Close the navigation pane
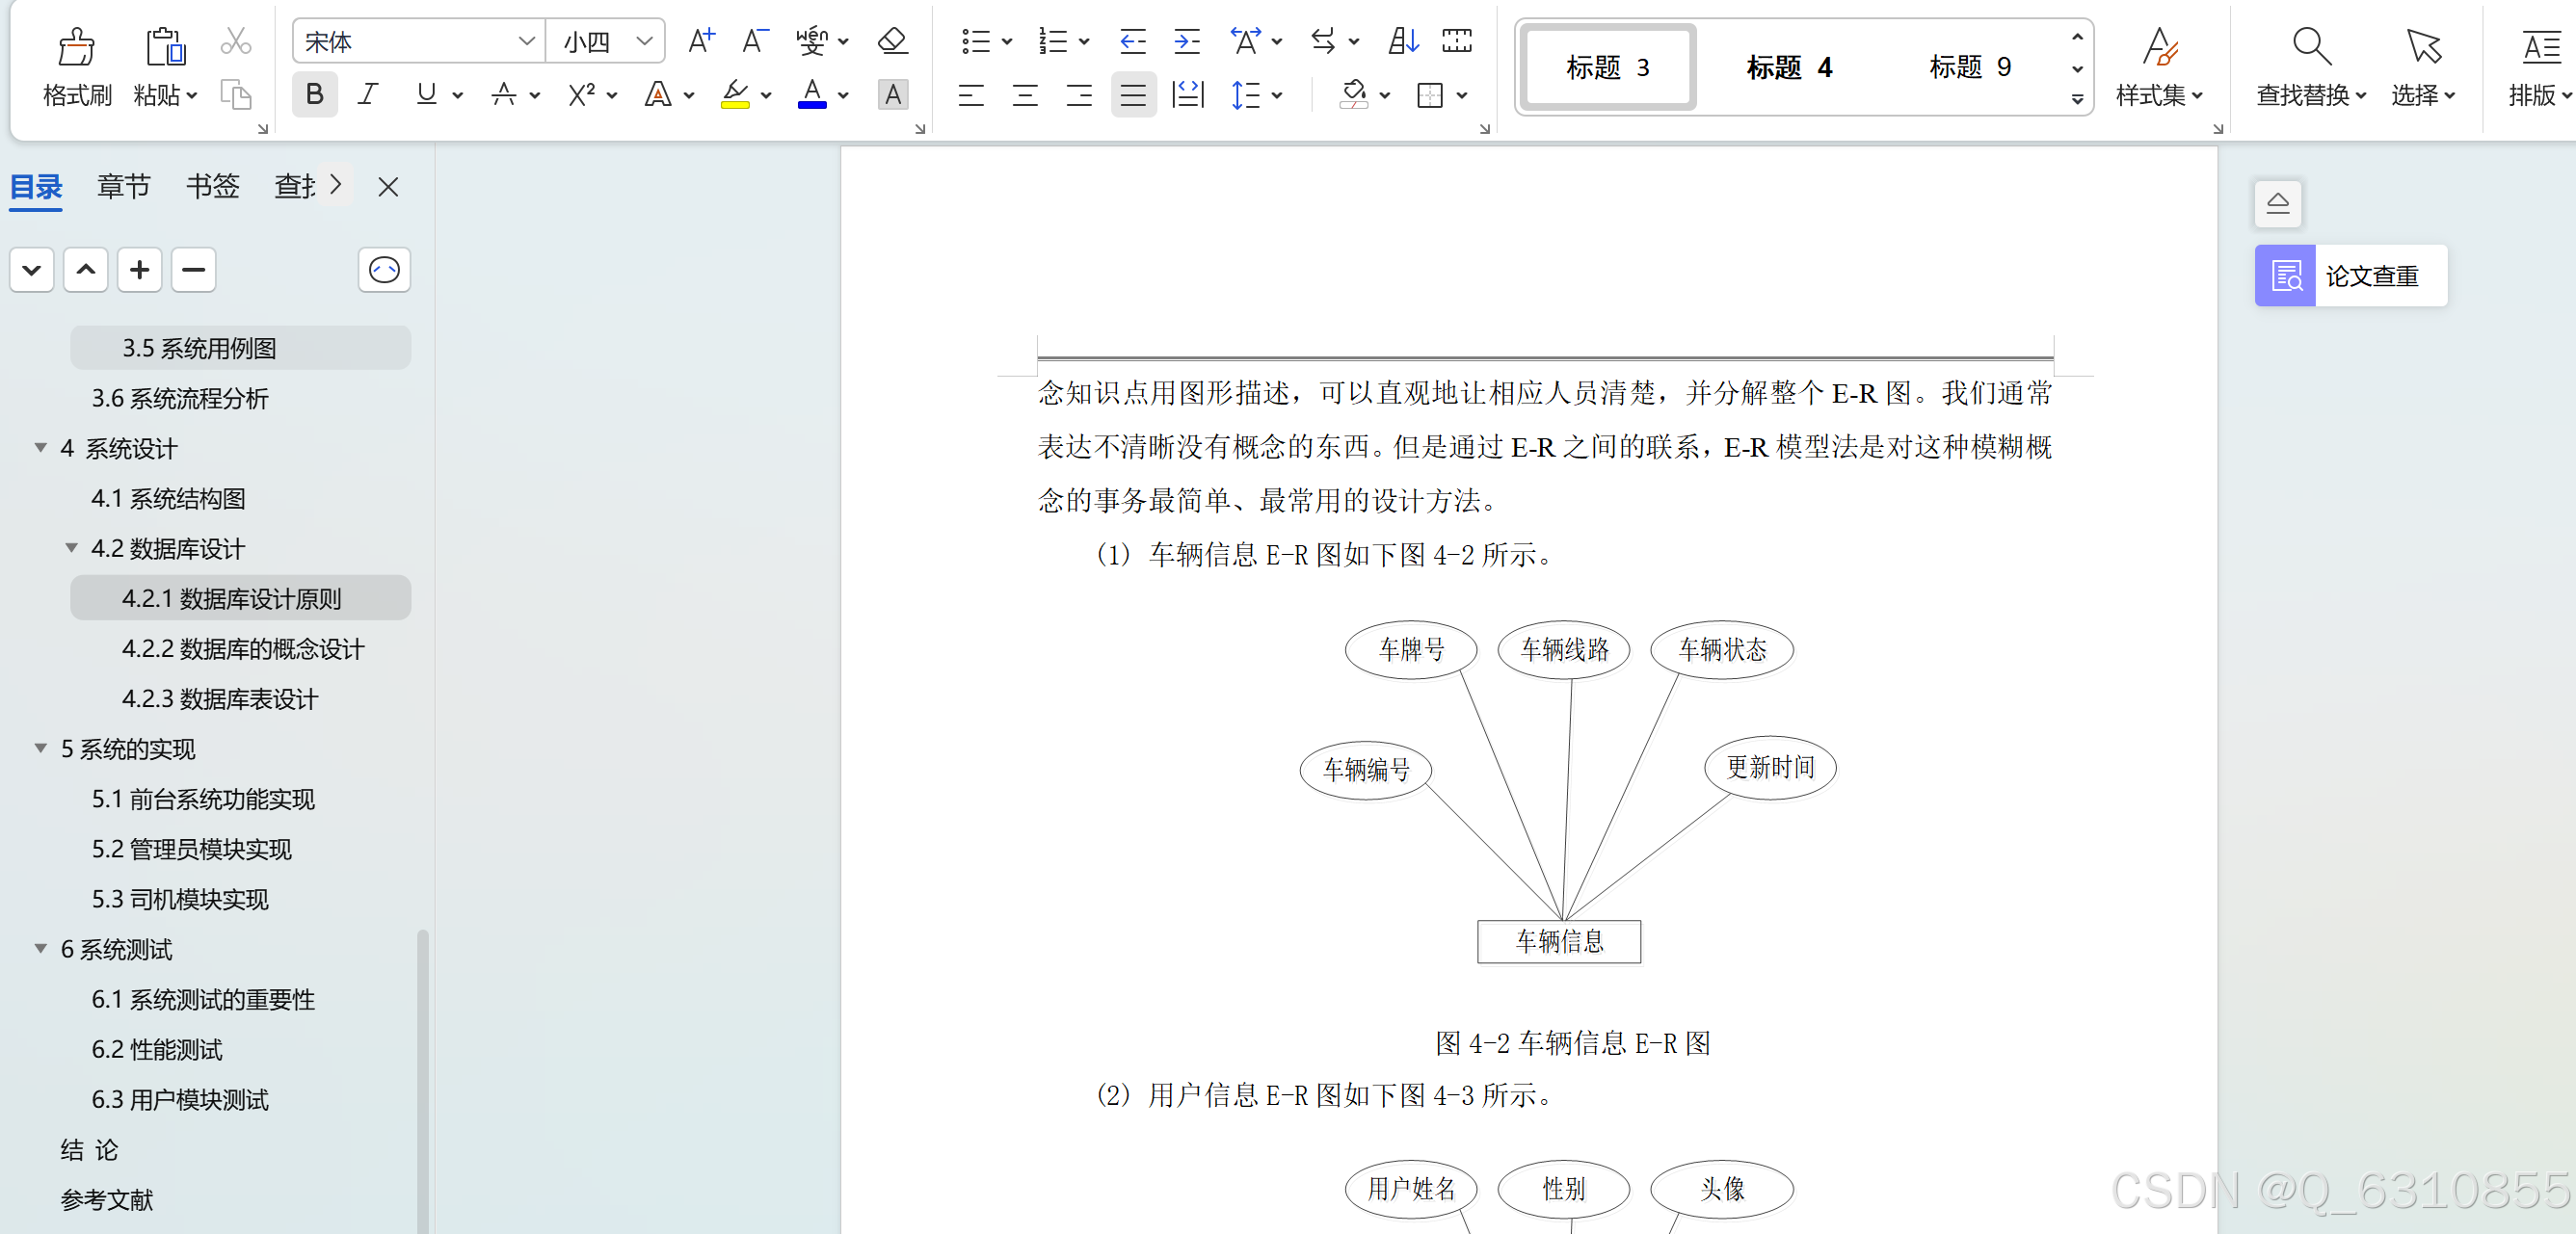The height and width of the screenshot is (1234, 2576). 388,187
